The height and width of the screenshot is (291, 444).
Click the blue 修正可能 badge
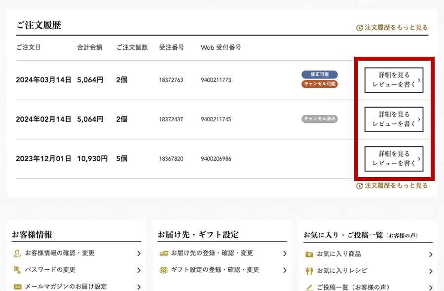[x=320, y=74]
